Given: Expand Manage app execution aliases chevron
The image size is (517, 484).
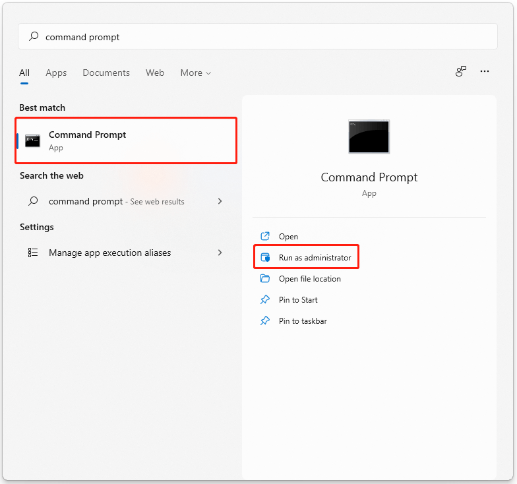Looking at the screenshot, I should [x=220, y=253].
